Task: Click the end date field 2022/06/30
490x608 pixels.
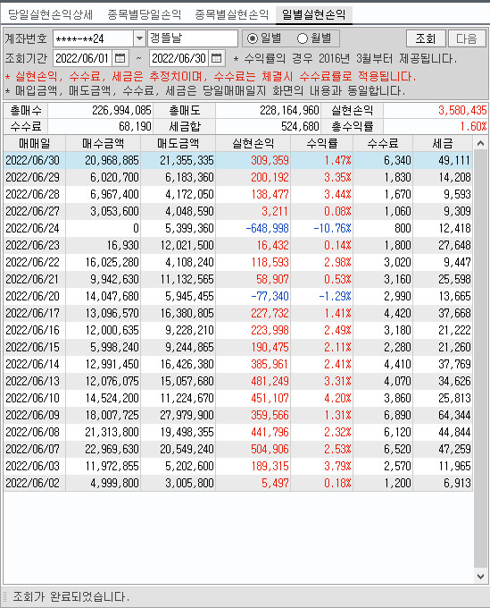Action: coord(179,58)
